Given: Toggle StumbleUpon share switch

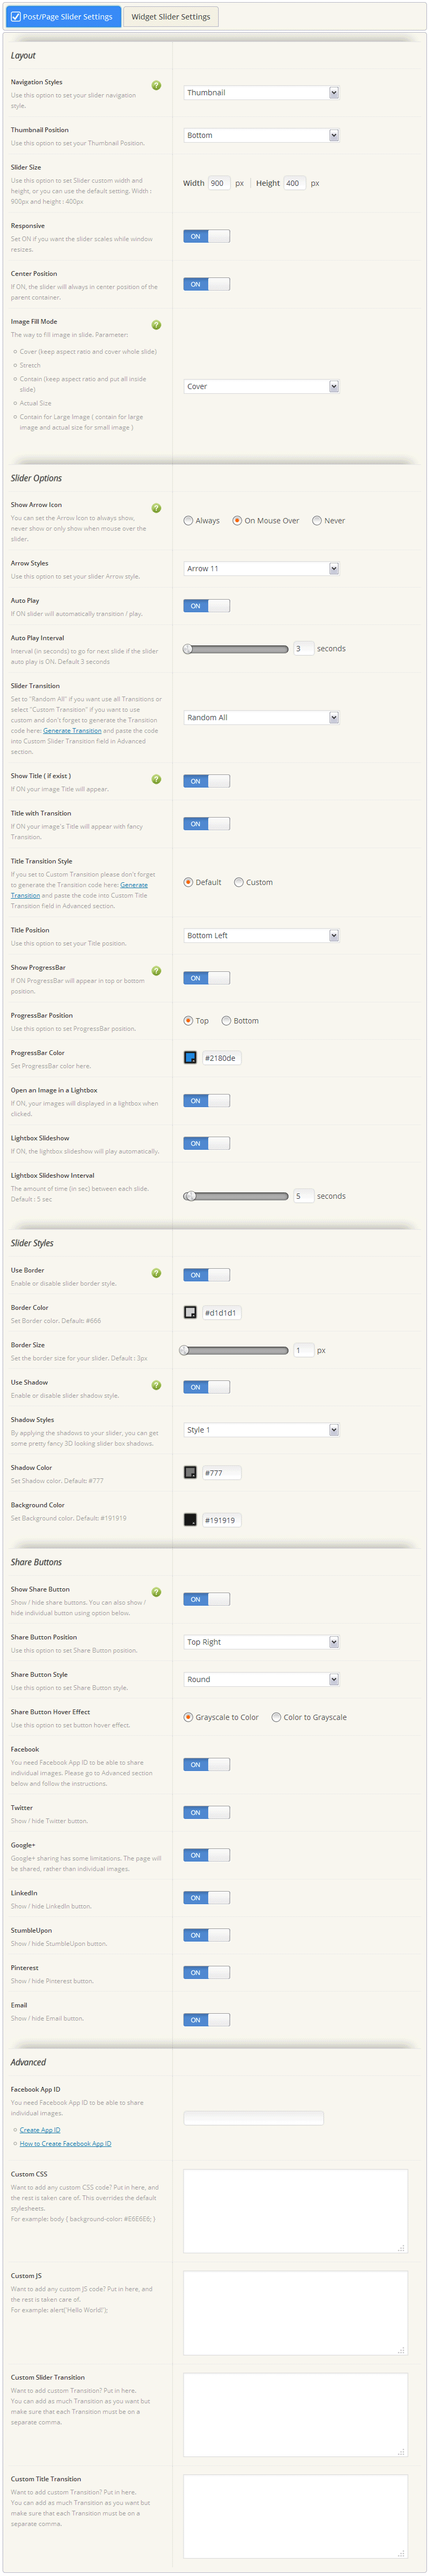Looking at the screenshot, I should [207, 1935].
